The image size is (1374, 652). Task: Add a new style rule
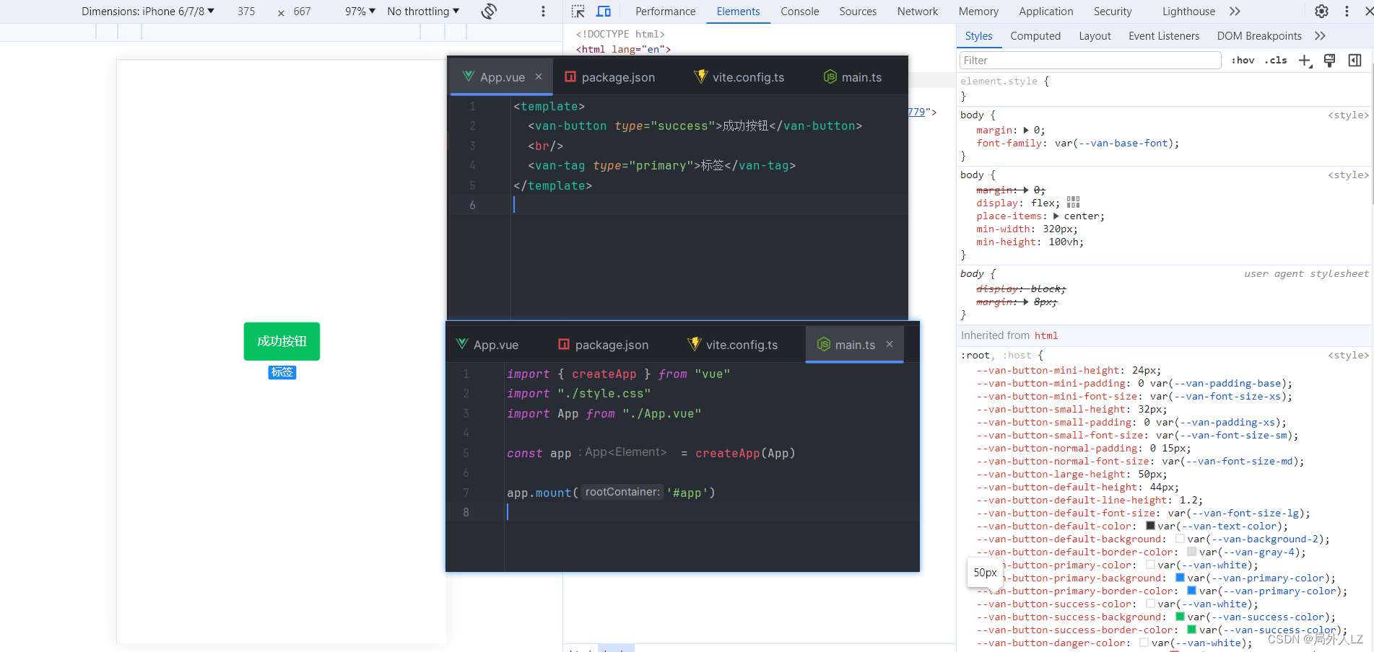(x=1305, y=61)
